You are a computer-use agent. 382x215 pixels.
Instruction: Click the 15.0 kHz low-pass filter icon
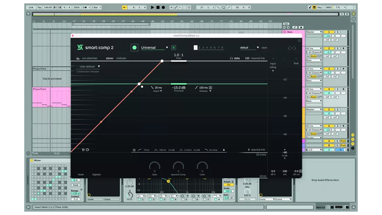tap(206, 150)
